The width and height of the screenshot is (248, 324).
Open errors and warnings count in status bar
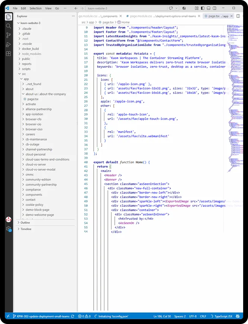[x=84, y=316]
